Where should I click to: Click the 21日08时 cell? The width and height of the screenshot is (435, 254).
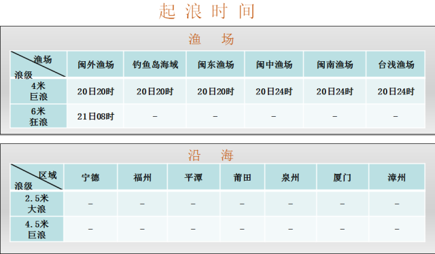click(95, 116)
